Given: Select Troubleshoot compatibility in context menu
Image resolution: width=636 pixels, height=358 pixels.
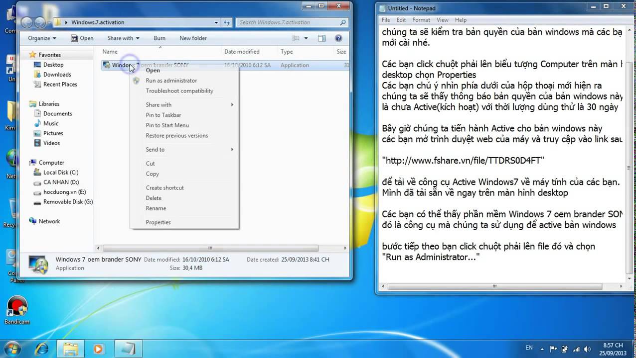Looking at the screenshot, I should point(179,91).
